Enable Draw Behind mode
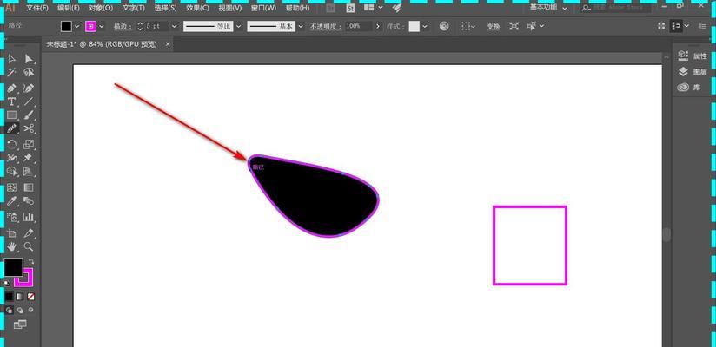716x347 pixels. click(x=20, y=310)
